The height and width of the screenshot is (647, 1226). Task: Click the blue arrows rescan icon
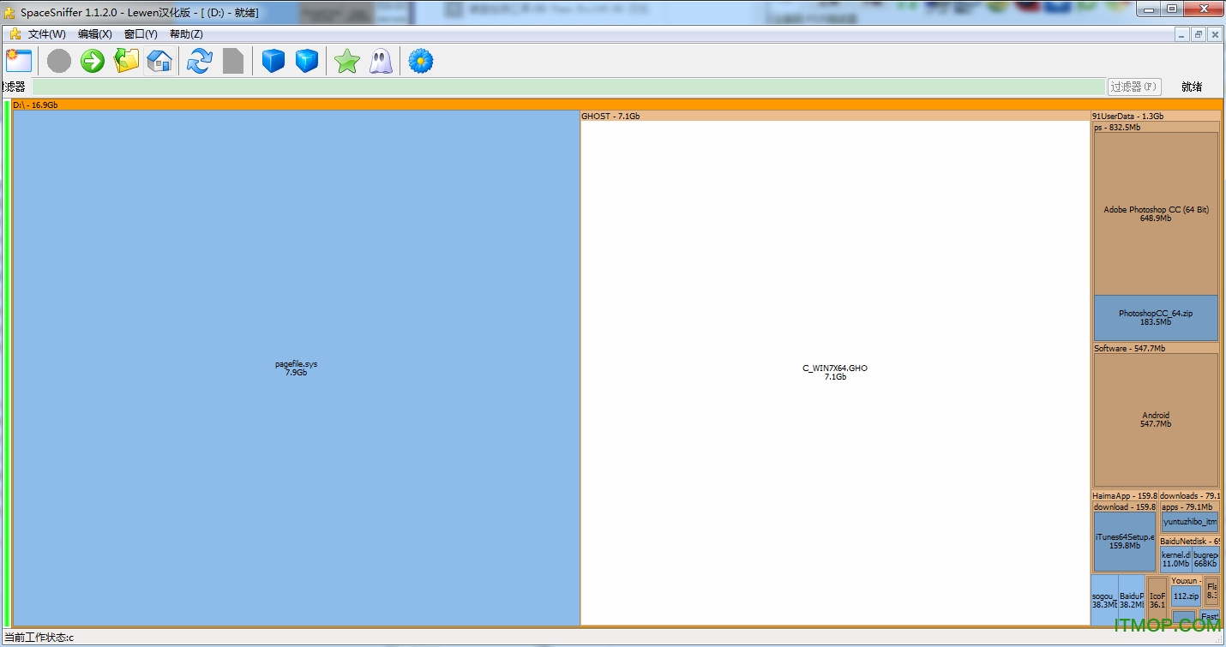(200, 61)
